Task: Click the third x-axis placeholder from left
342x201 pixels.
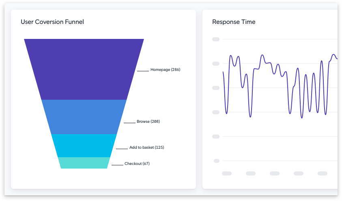Action: [x=275, y=173]
